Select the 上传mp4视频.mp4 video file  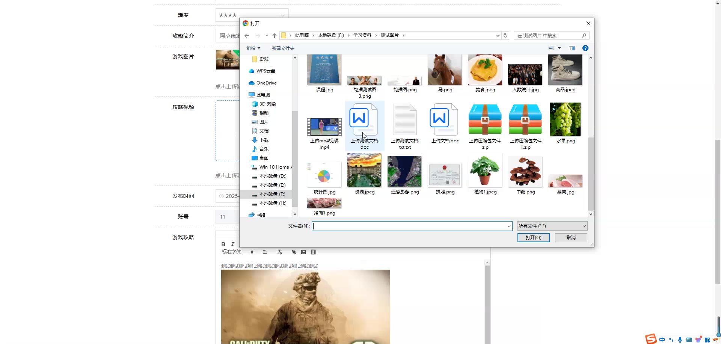324,133
